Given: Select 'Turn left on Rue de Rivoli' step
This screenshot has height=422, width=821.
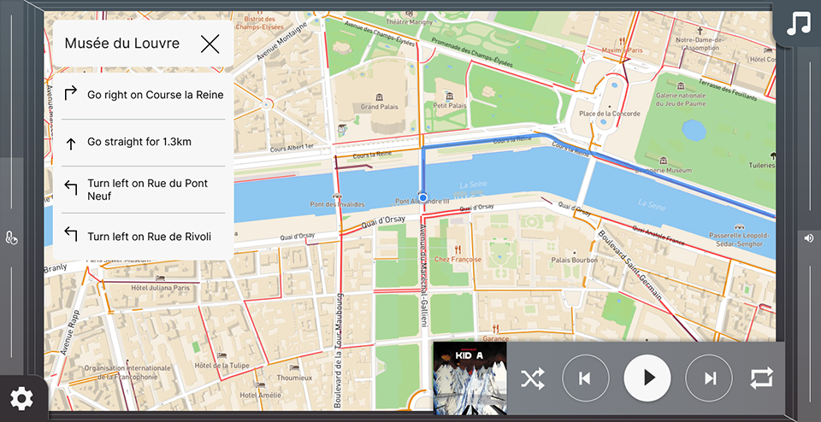Looking at the screenshot, I should [x=143, y=237].
